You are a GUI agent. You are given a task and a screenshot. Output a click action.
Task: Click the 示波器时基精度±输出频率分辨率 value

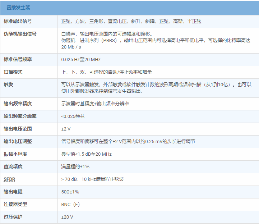pos(95,104)
